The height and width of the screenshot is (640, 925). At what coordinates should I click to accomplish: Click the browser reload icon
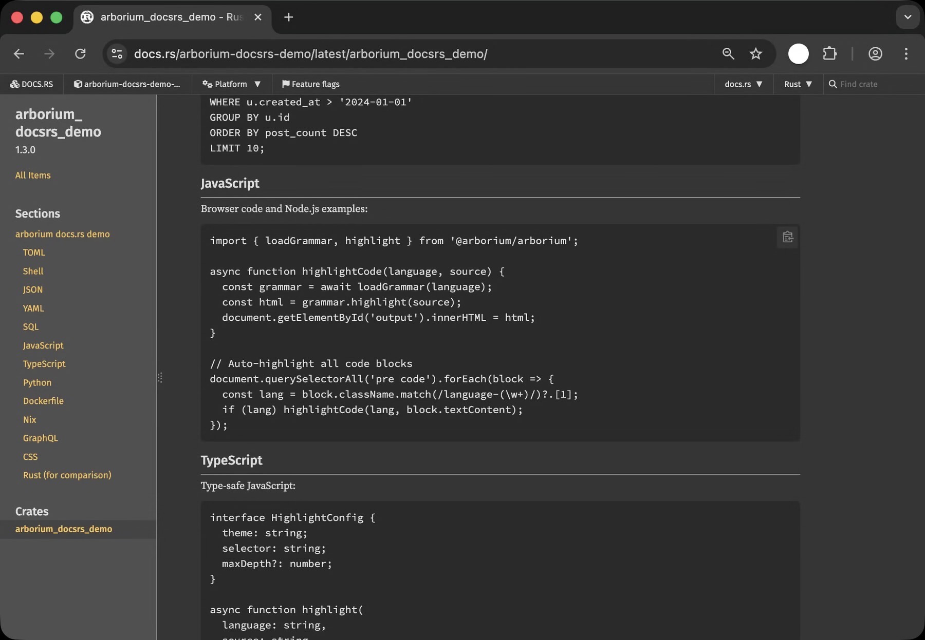tap(80, 54)
